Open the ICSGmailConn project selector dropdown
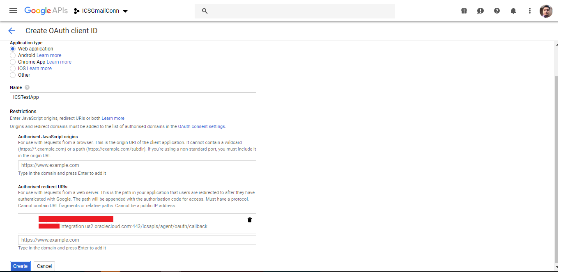Image resolution: width=561 pixels, height=272 pixels. pos(101,11)
